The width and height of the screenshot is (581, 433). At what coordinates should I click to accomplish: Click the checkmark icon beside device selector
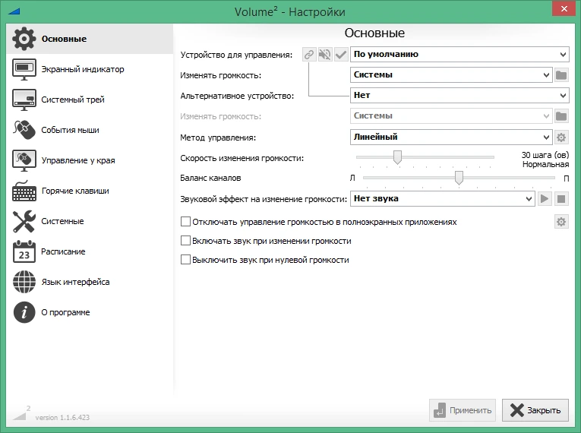[341, 55]
